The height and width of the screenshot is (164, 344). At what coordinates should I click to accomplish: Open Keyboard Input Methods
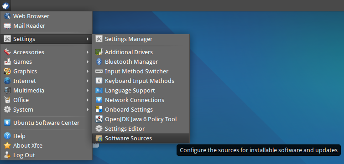141,81
